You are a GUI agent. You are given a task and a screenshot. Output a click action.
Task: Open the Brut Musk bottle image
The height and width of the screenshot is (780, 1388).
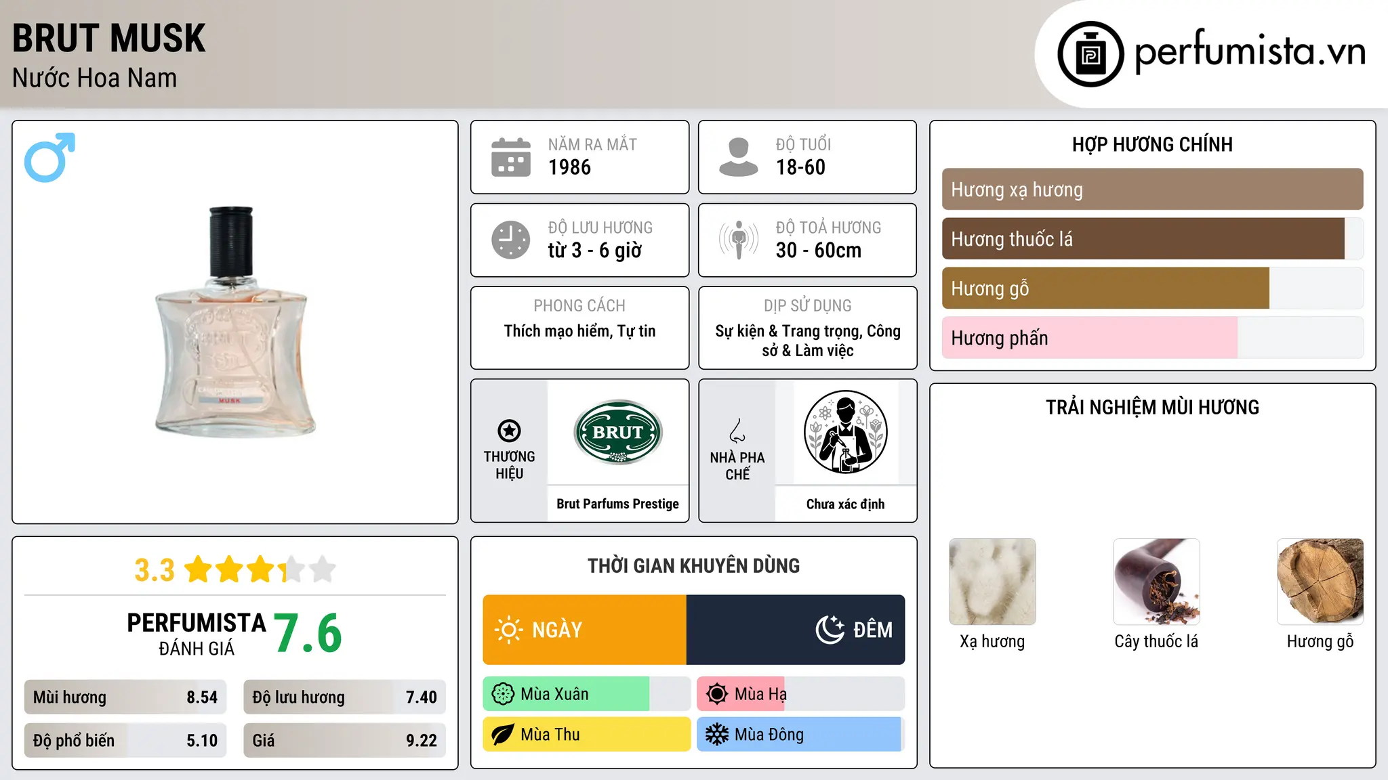click(234, 322)
